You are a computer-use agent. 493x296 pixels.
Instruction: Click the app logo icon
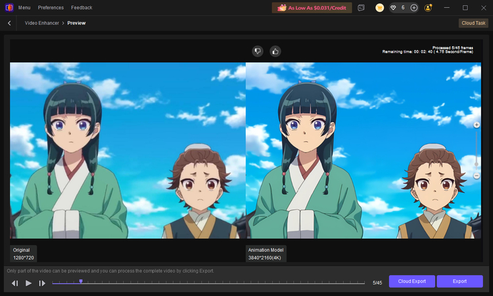click(9, 7)
